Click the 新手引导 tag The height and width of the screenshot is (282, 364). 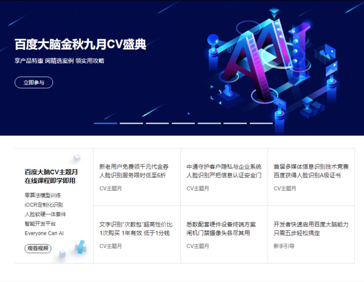coord(284,246)
